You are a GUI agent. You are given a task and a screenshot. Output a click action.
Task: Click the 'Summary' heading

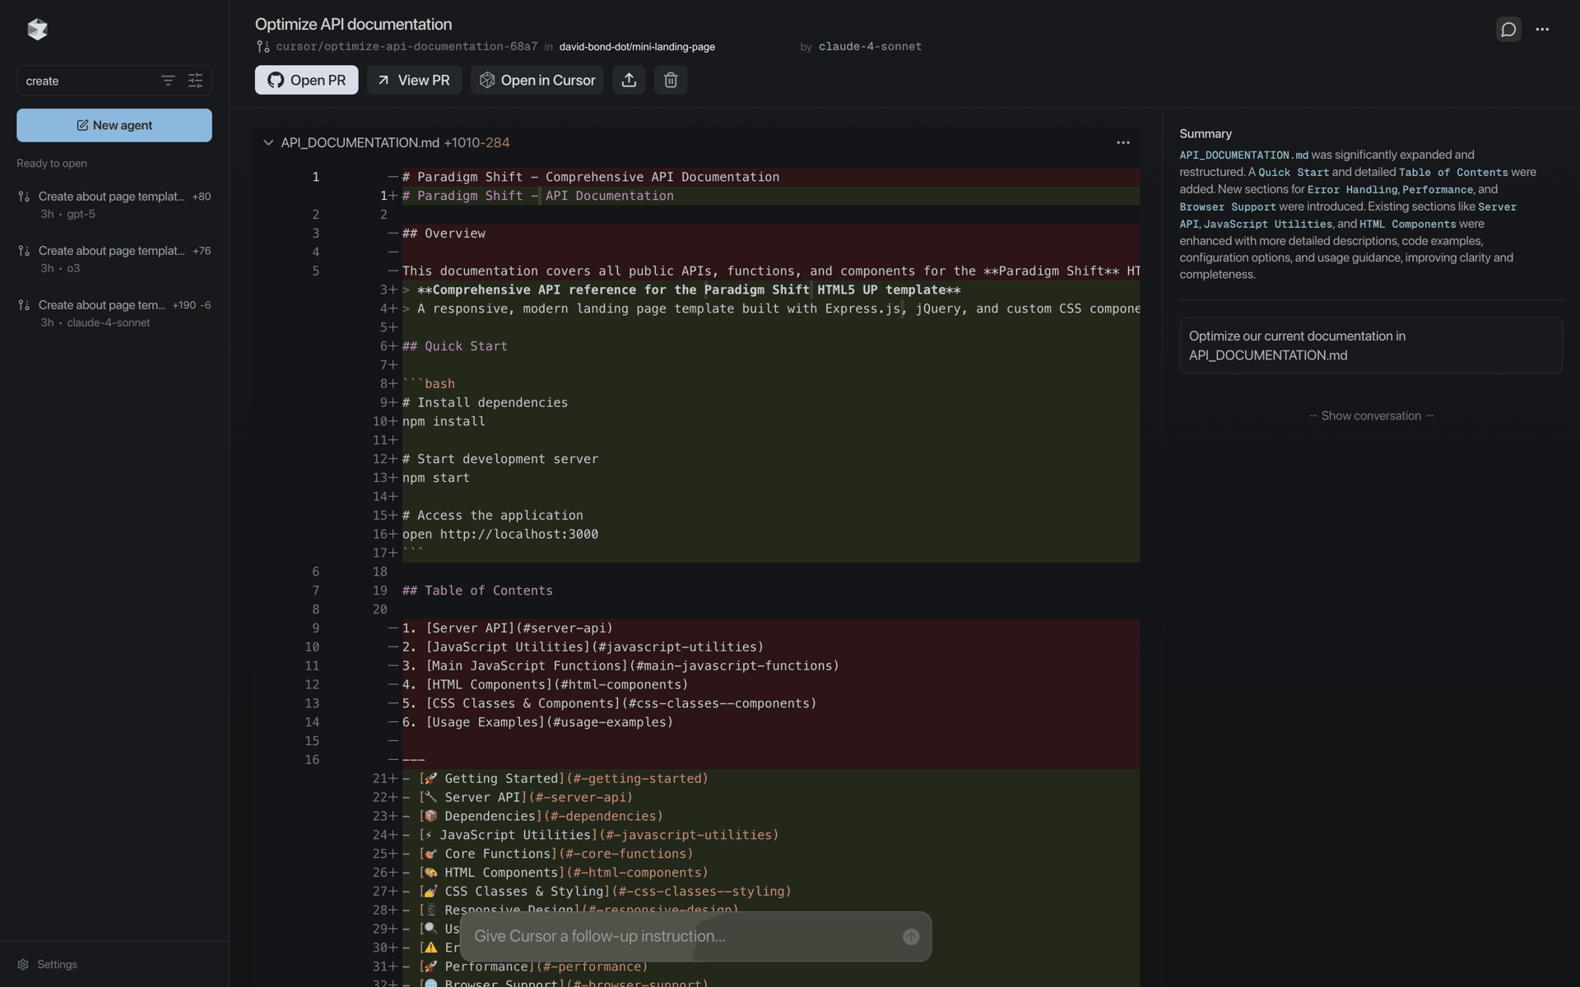tap(1206, 133)
